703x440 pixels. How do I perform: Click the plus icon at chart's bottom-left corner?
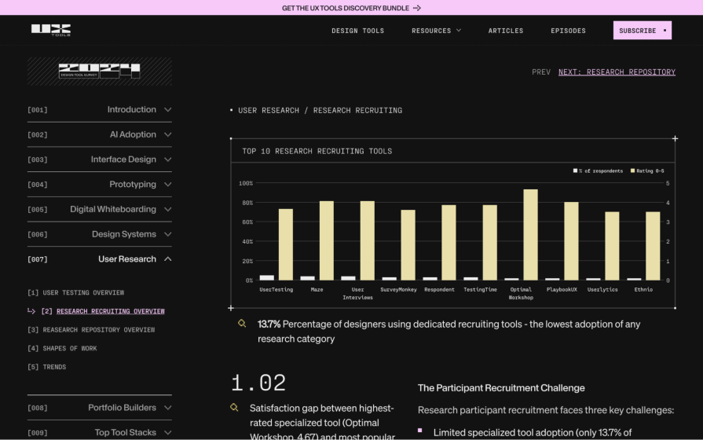coord(231,308)
